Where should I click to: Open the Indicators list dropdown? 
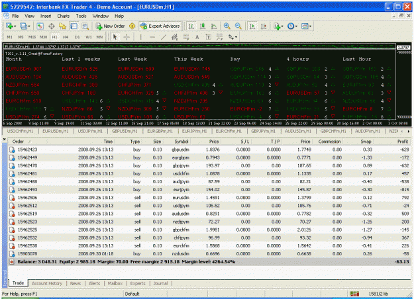(278, 26)
